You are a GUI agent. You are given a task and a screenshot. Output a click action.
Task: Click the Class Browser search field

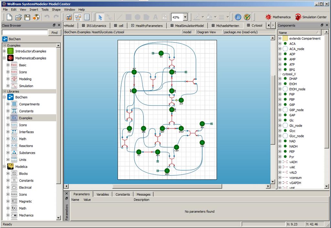[25, 32]
